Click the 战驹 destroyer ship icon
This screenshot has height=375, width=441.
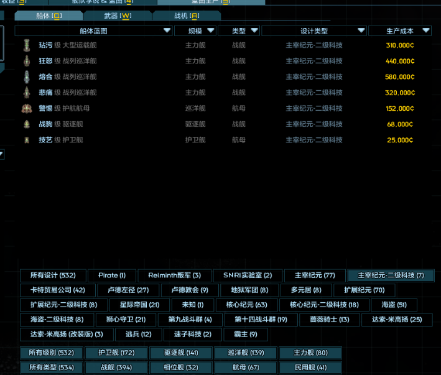point(27,124)
